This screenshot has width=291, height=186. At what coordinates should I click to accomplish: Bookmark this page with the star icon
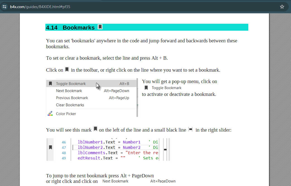tap(282, 7)
